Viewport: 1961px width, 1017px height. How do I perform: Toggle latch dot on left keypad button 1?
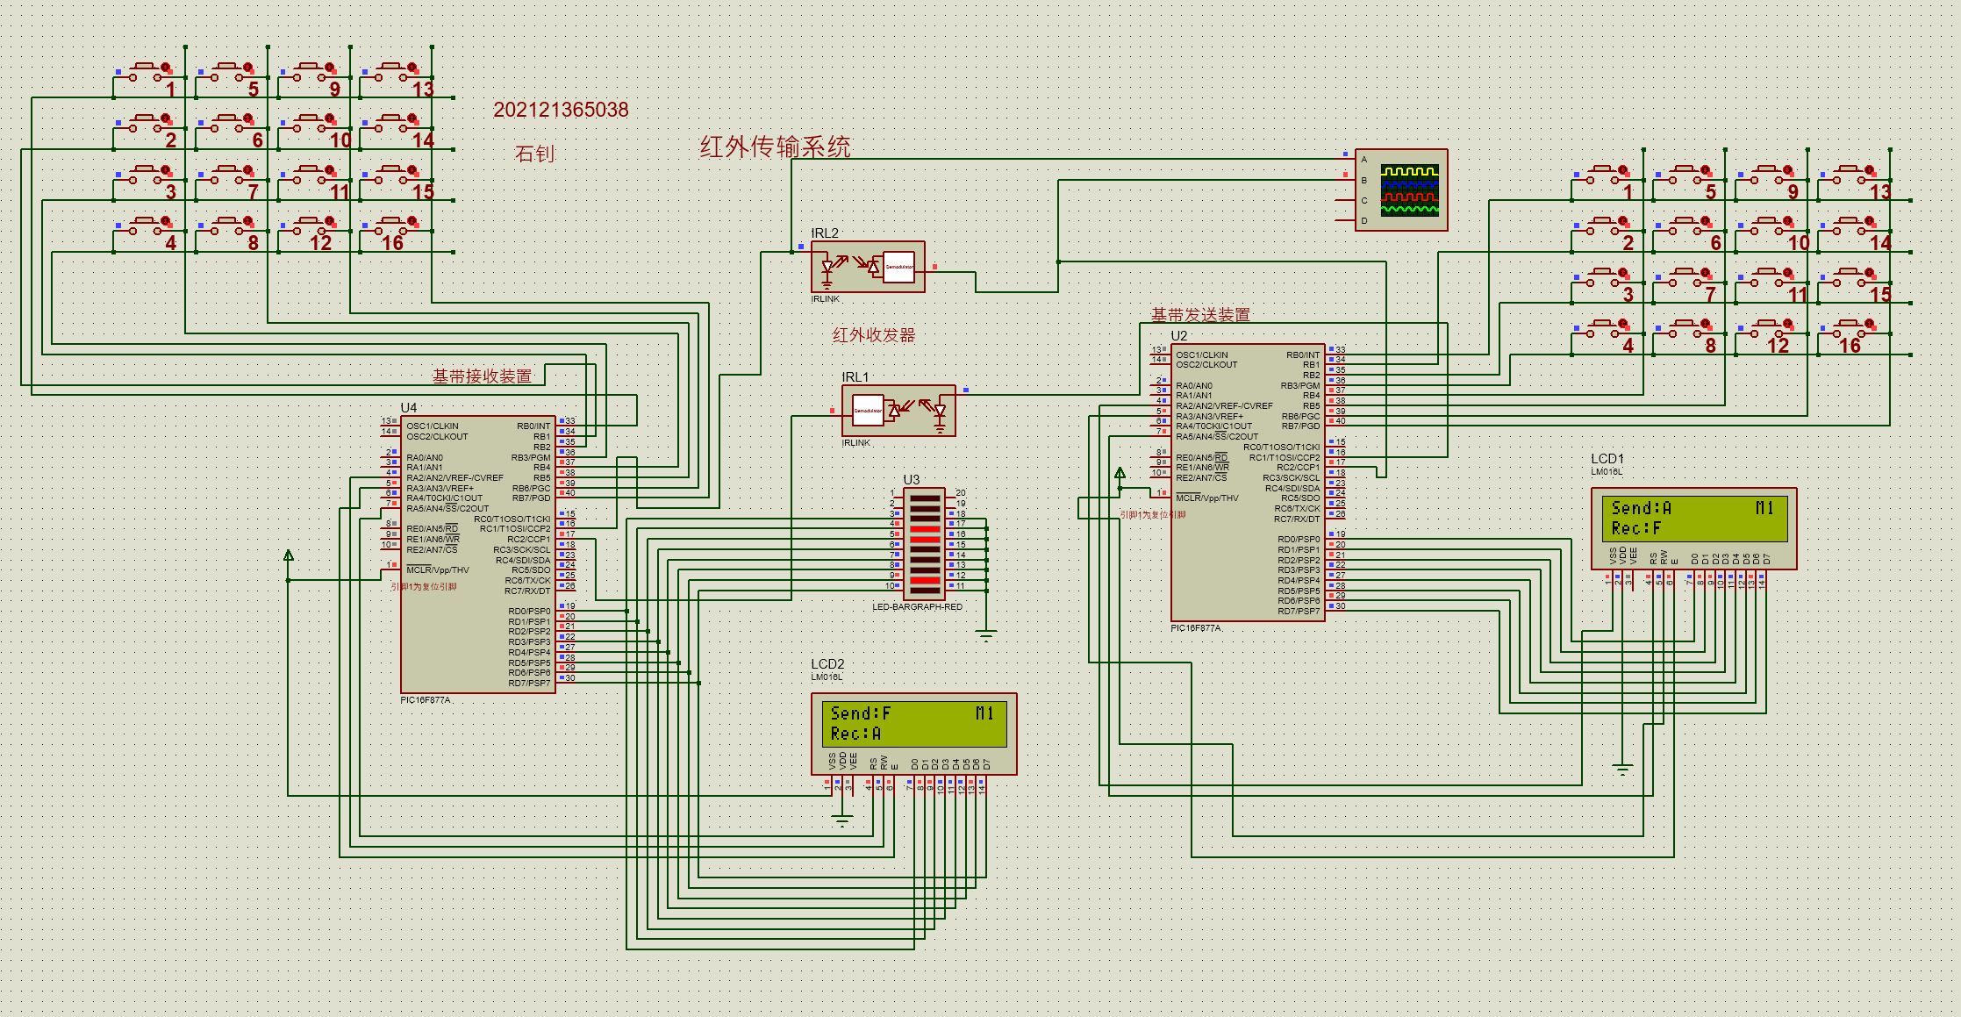[x=166, y=68]
